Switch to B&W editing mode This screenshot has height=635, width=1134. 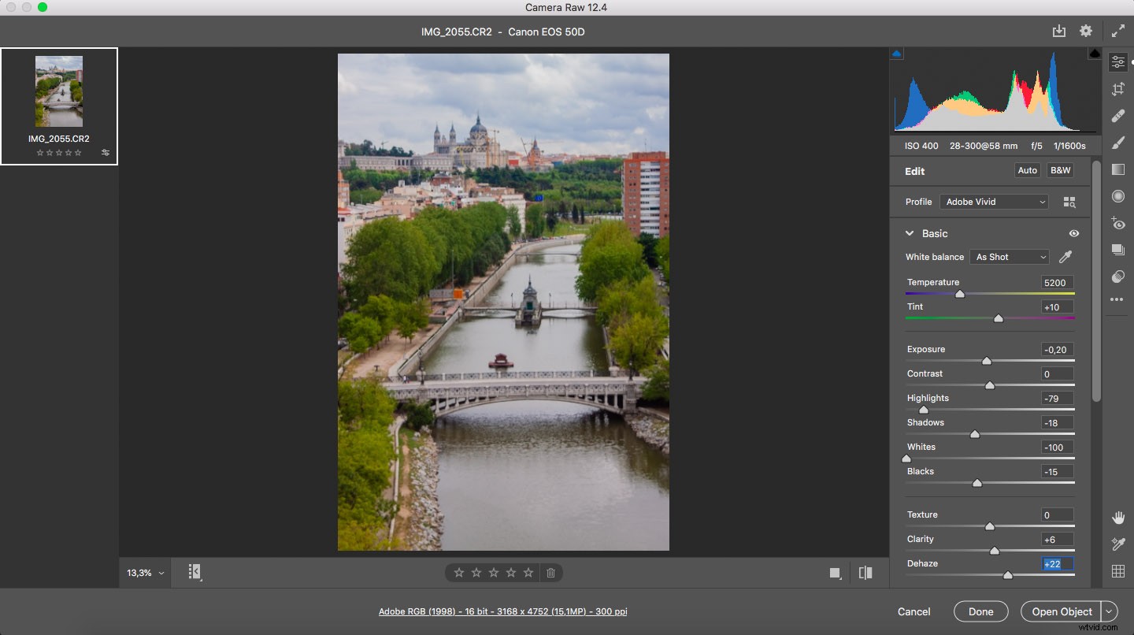(x=1060, y=170)
